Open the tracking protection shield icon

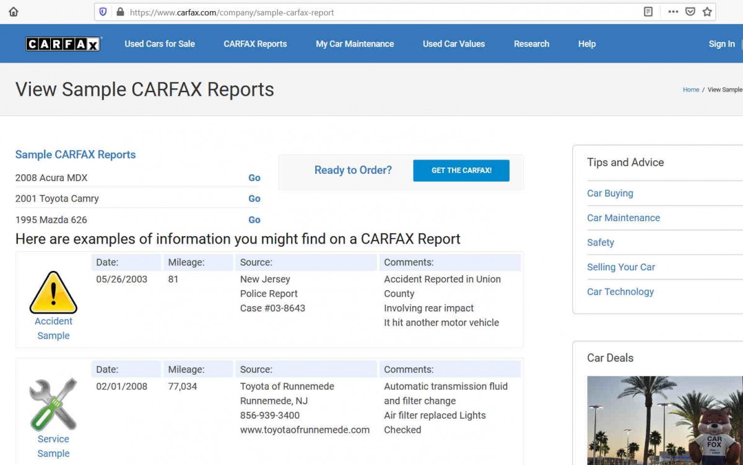(103, 12)
